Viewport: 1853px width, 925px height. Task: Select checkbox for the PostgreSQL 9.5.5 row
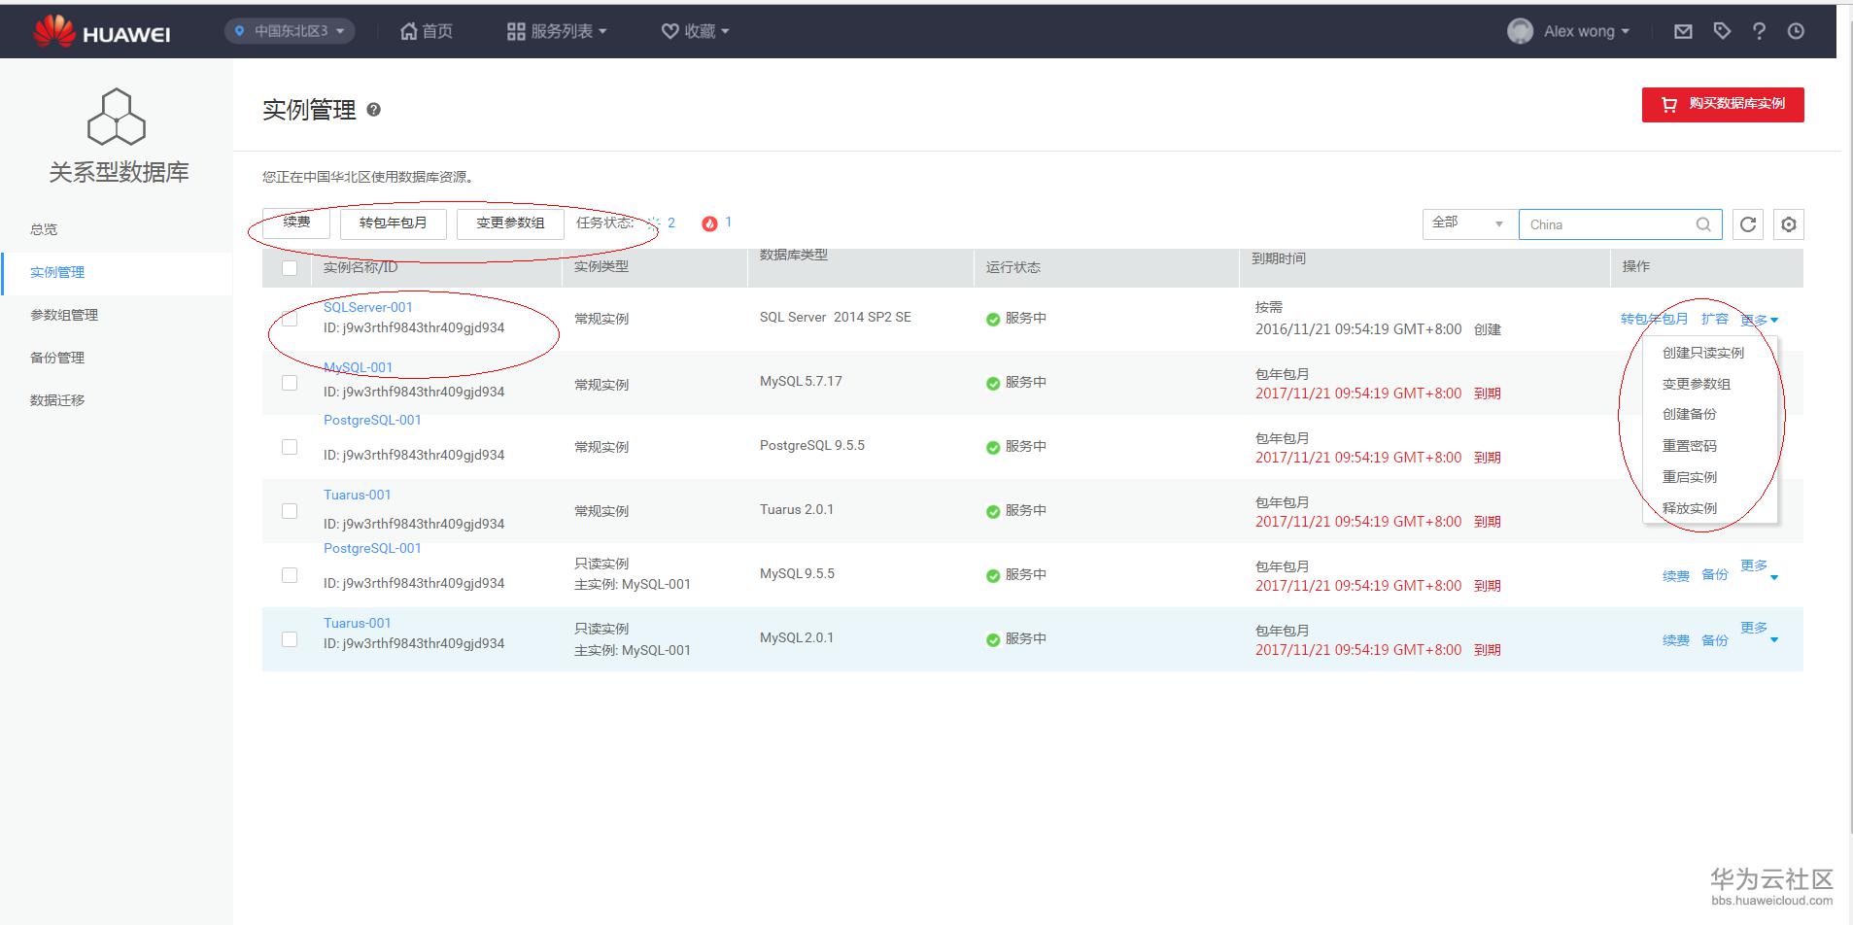[290, 447]
